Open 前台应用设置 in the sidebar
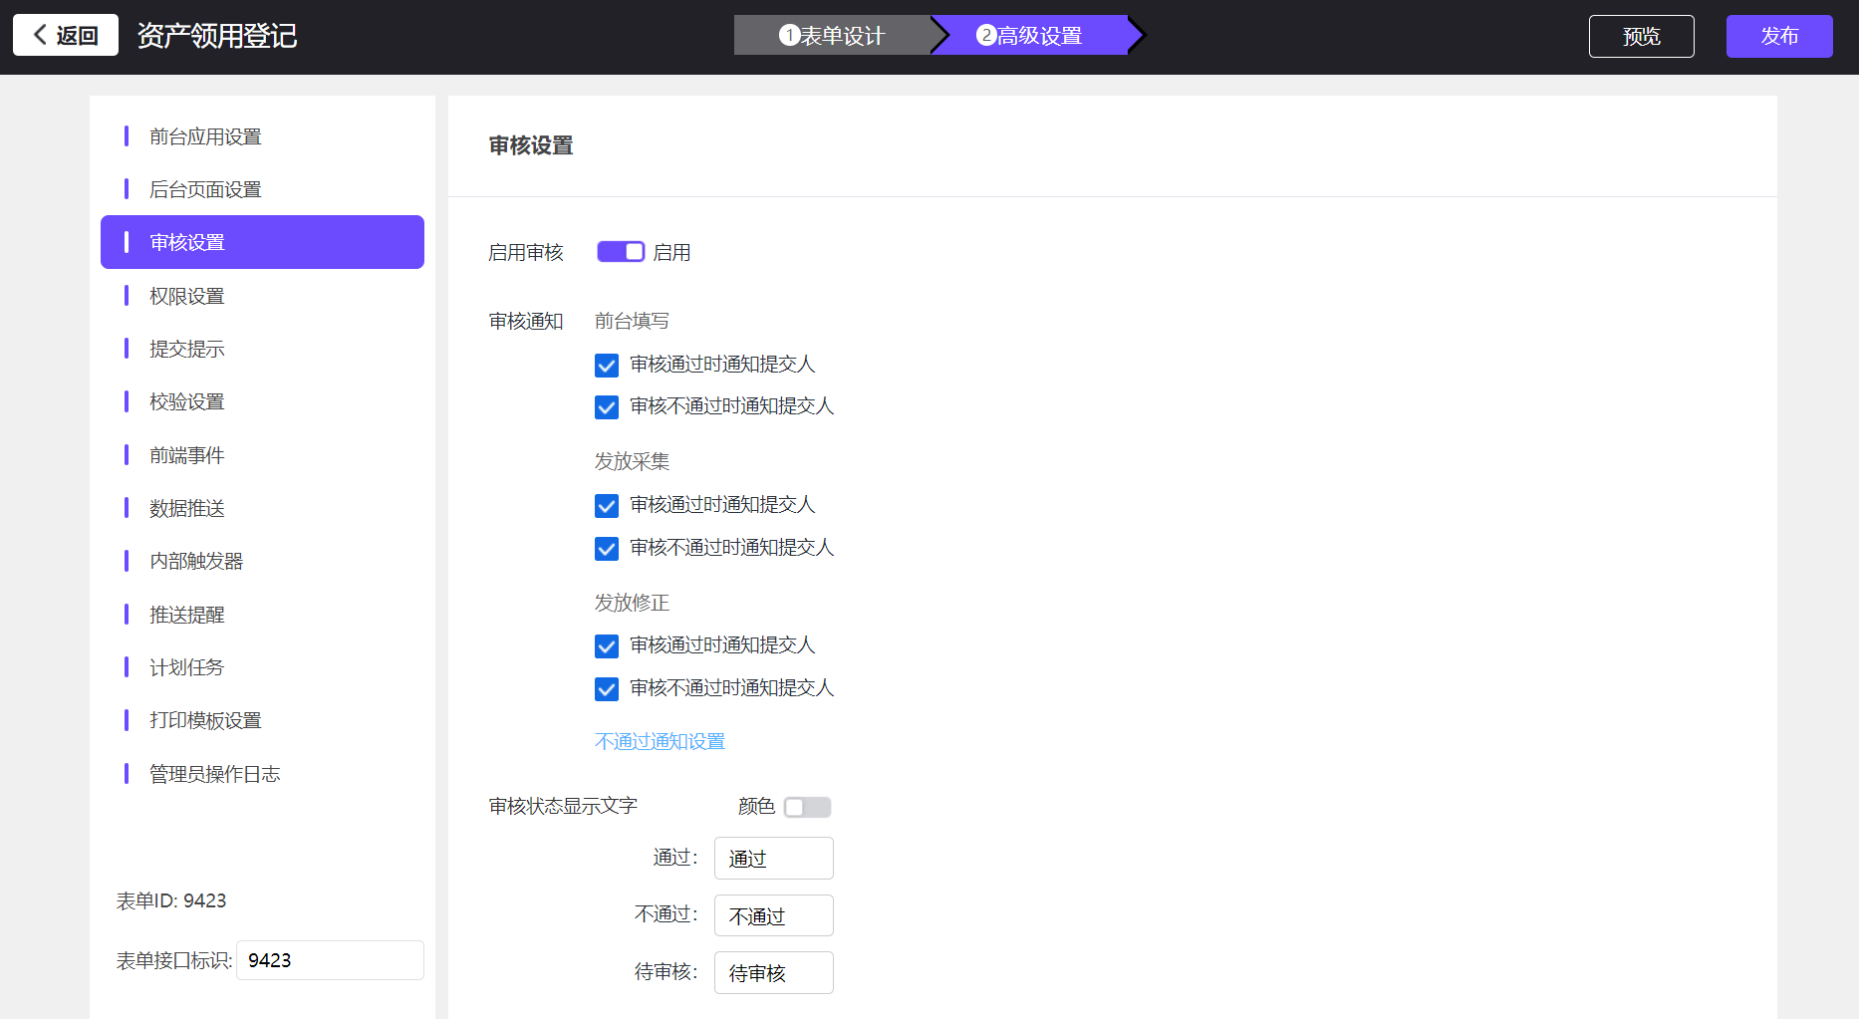Screen dimensions: 1859x1019 coord(205,136)
